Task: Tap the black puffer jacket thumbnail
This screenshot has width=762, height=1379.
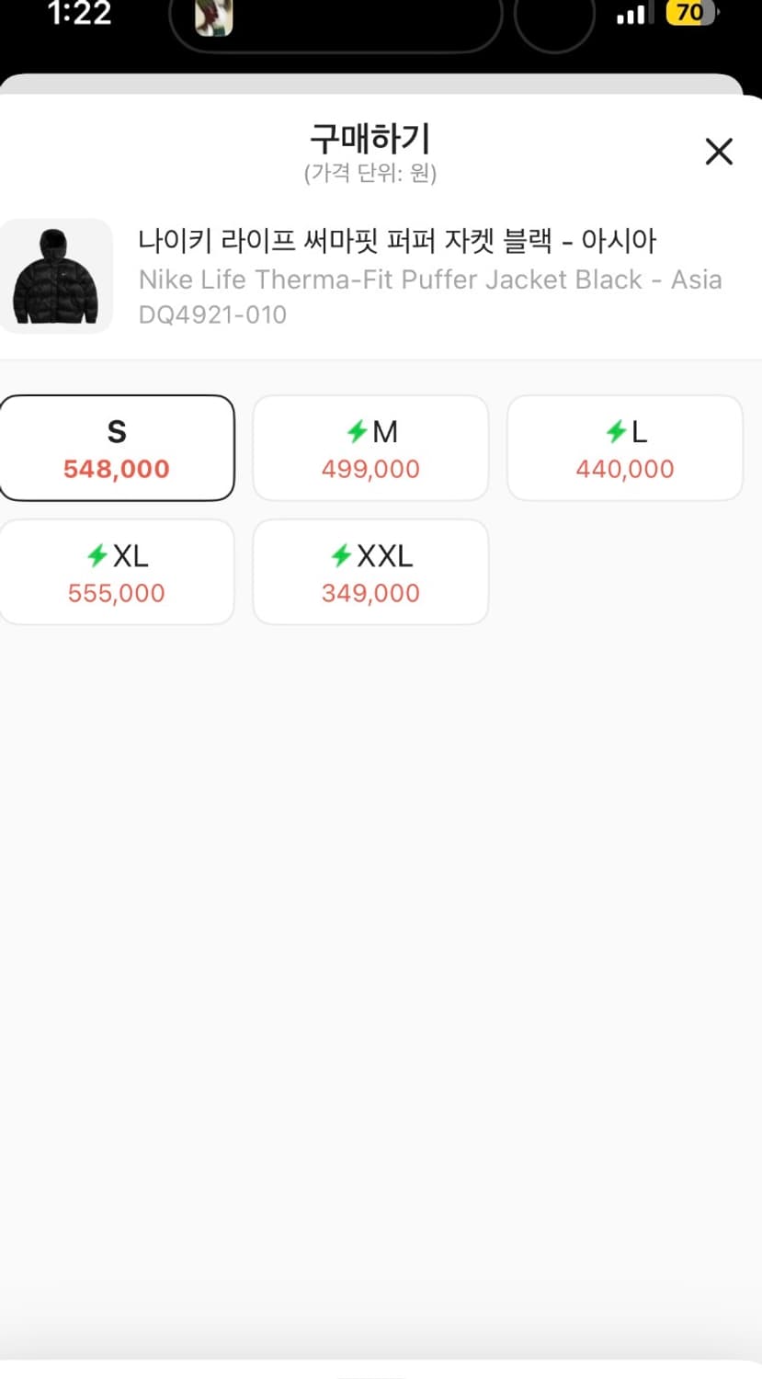Action: (x=56, y=276)
